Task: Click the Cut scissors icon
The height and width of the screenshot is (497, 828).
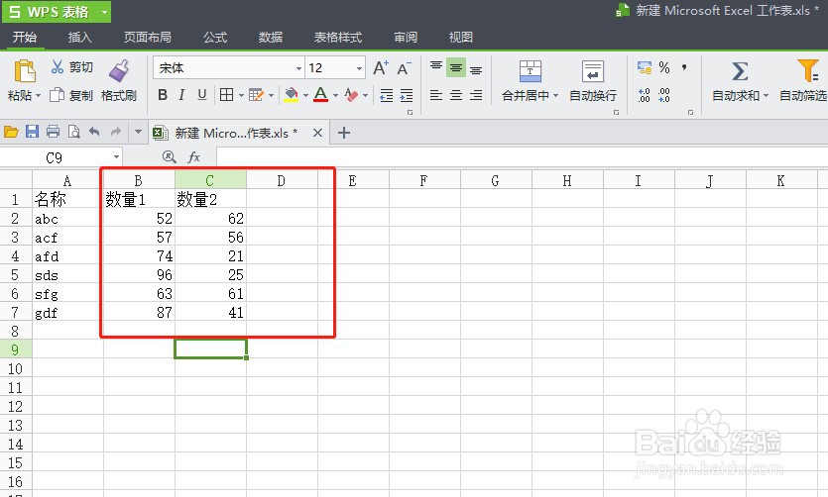Action: click(58, 67)
